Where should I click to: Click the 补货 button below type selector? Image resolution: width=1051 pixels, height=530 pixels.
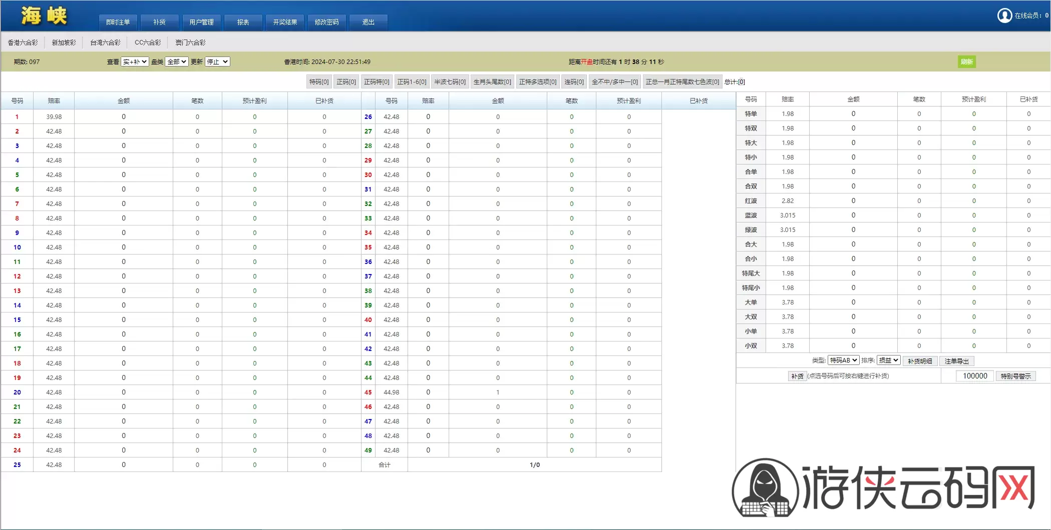[797, 376]
